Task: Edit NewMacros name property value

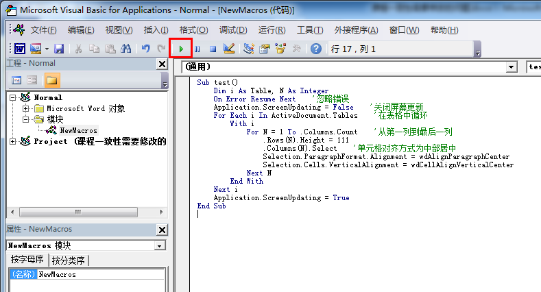Action: (x=101, y=274)
